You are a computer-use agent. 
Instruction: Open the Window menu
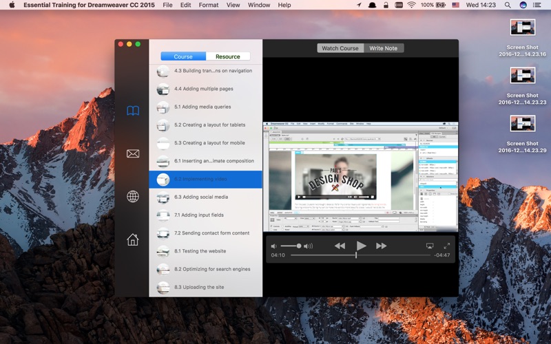[x=259, y=5]
